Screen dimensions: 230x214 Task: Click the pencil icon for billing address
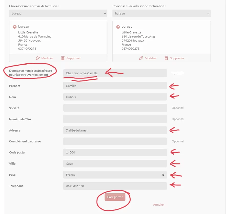141,58
